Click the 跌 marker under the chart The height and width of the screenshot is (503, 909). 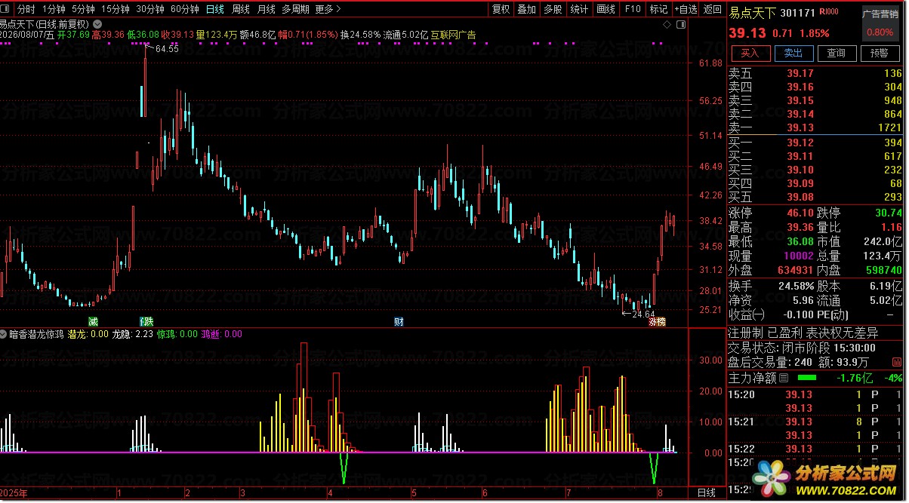pos(148,322)
